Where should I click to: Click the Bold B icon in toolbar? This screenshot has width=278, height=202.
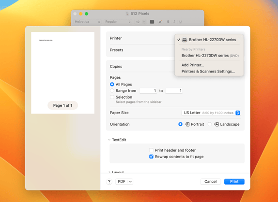168,22
